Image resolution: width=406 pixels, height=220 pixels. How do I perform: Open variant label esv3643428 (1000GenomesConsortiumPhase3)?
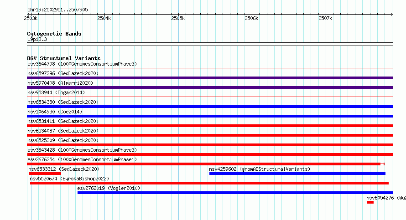[82, 150]
